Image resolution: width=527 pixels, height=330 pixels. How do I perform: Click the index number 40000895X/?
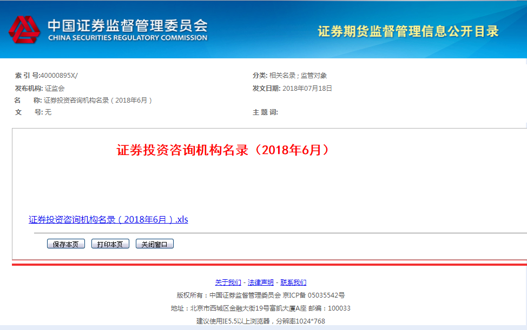click(x=59, y=76)
